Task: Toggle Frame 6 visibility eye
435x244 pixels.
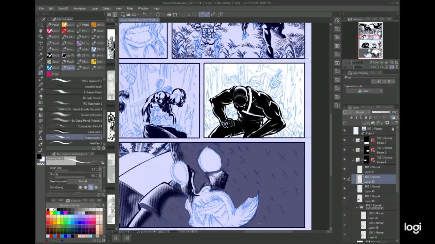Action: pos(345,140)
